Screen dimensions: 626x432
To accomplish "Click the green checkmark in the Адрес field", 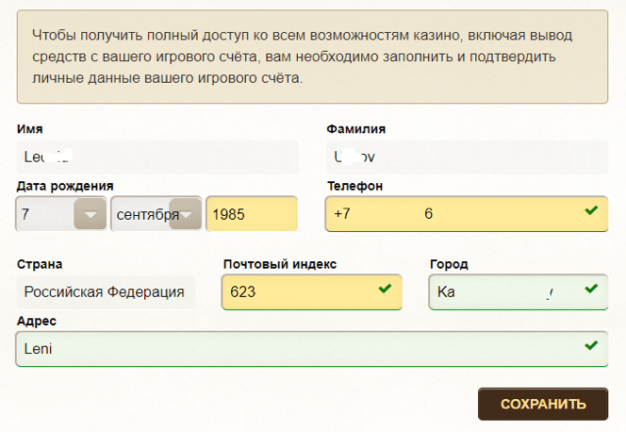I will [591, 346].
